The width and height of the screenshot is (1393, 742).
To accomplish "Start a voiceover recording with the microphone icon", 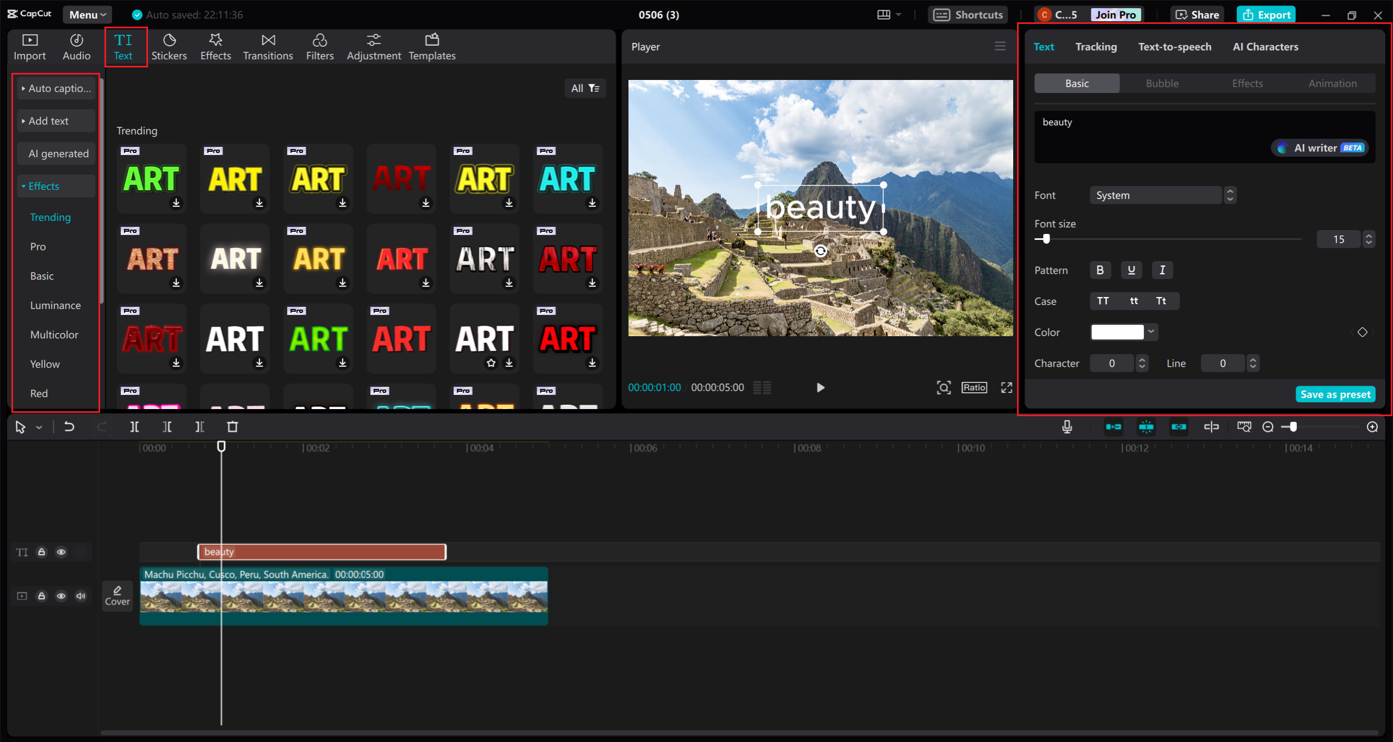I will tap(1067, 427).
